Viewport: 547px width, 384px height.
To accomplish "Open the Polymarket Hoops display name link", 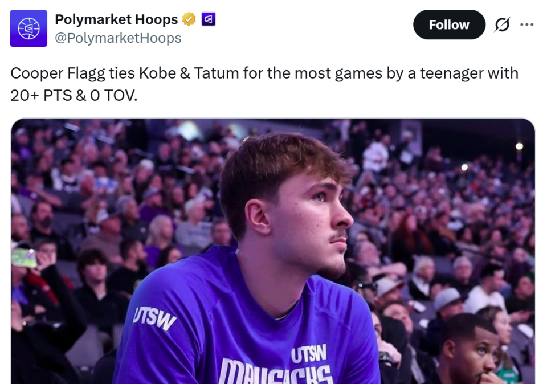I will [116, 19].
